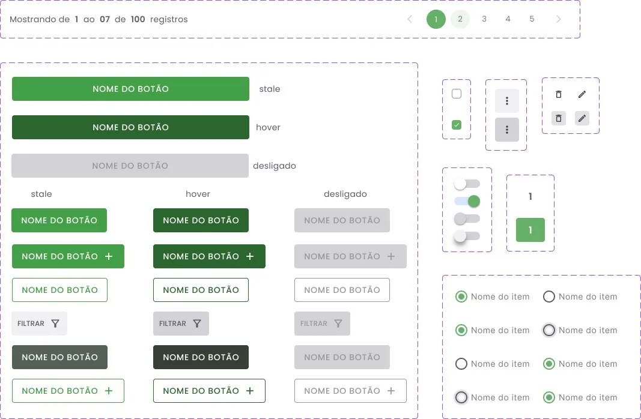Go to previous page using left chevron
Screen dimensions: 641x419
tap(410, 19)
